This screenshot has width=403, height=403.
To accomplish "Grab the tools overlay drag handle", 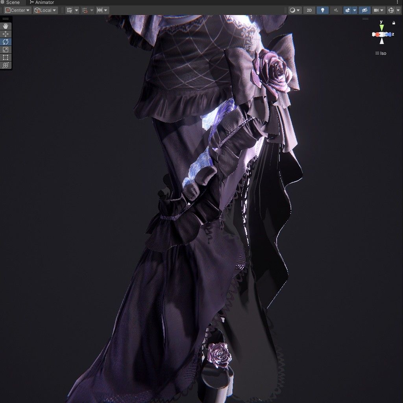I will click(x=6, y=19).
